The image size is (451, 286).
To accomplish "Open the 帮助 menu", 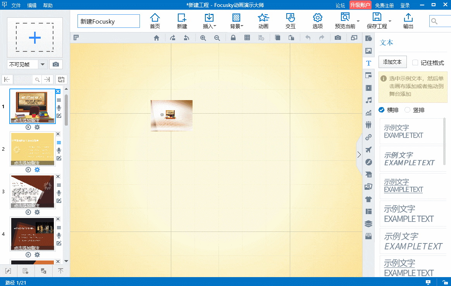I will tap(48, 5).
